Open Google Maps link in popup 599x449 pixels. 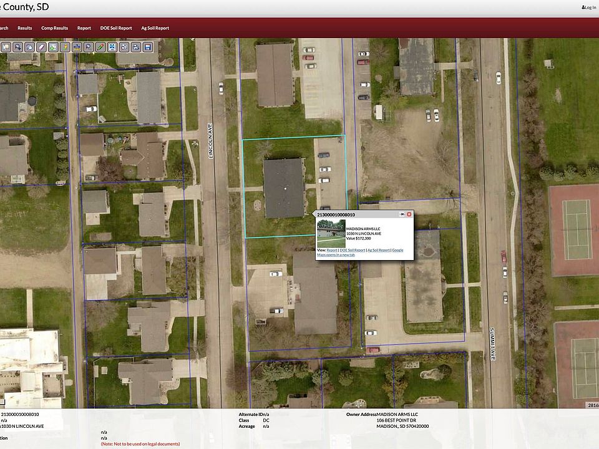pyautogui.click(x=397, y=250)
